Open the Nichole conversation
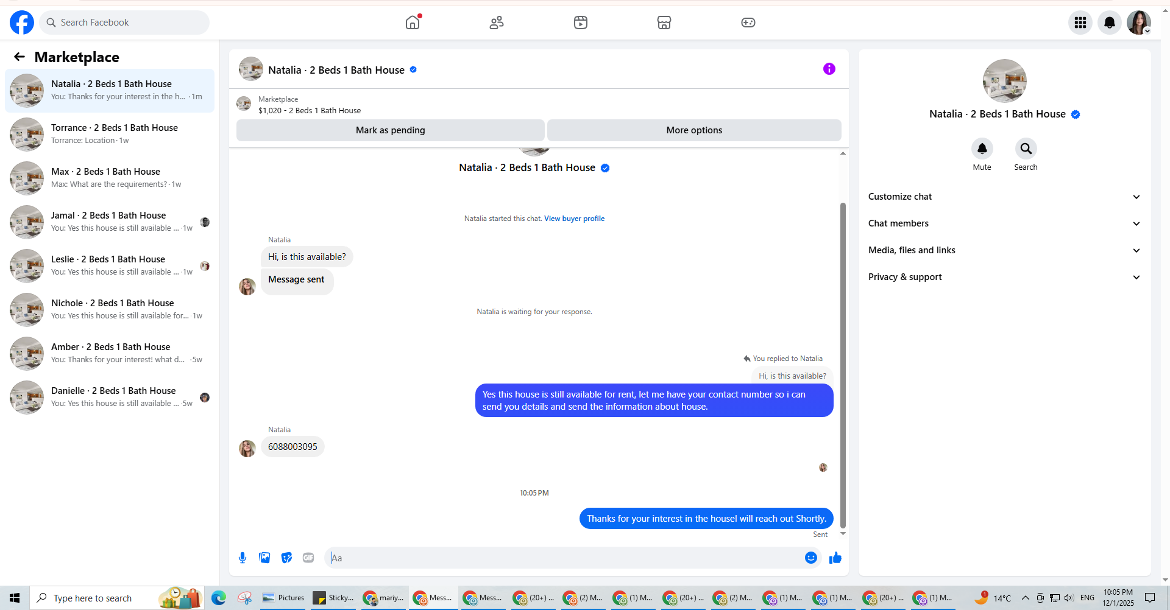 (x=110, y=310)
